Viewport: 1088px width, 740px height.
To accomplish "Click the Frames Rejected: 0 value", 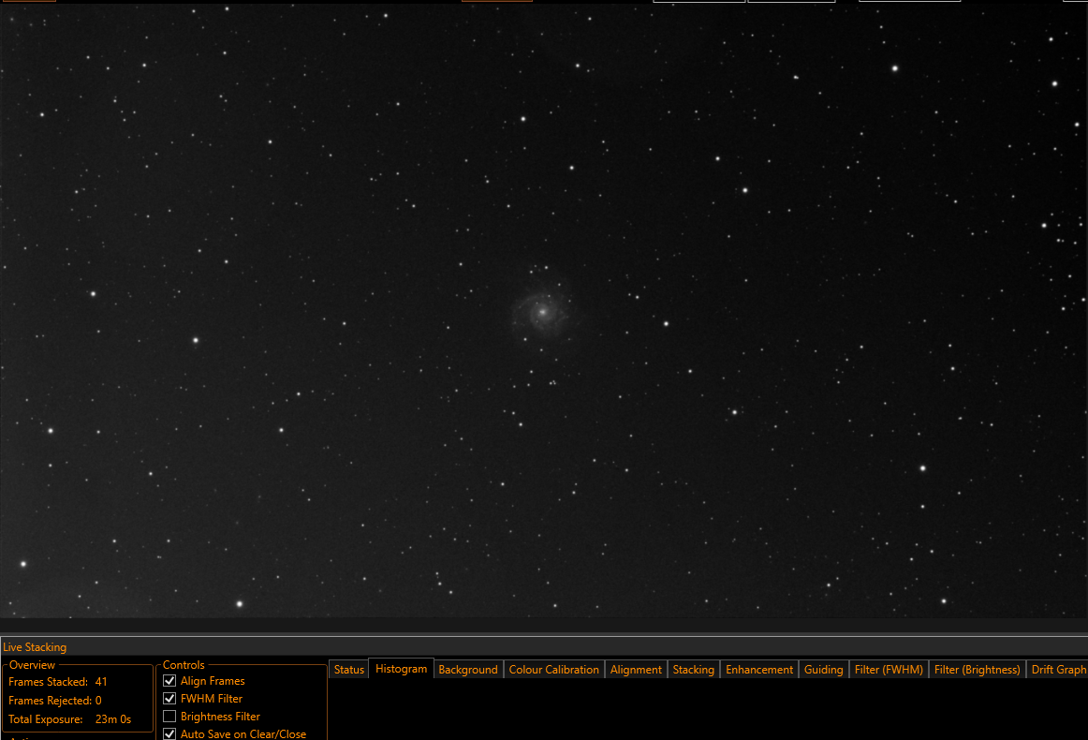I will [98, 701].
